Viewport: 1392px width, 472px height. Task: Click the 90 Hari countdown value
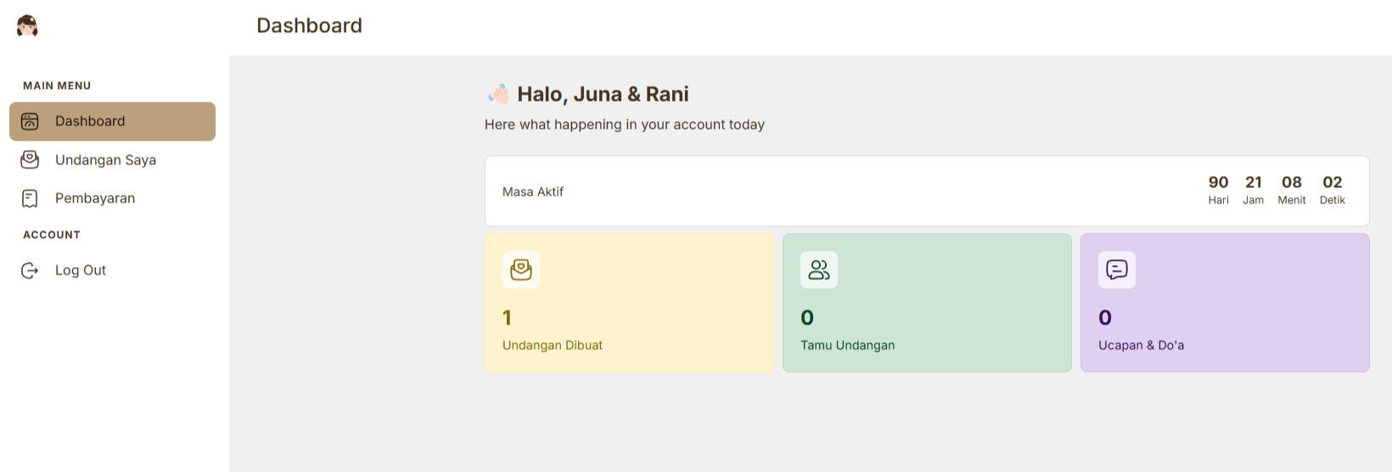click(x=1218, y=182)
